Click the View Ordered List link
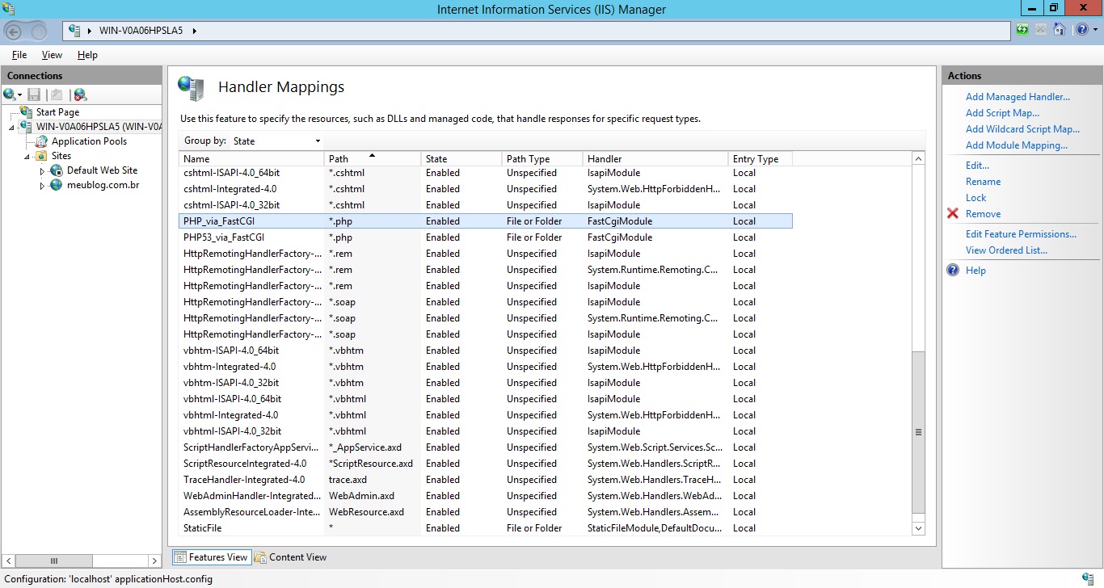The image size is (1104, 588). pyautogui.click(x=1006, y=250)
